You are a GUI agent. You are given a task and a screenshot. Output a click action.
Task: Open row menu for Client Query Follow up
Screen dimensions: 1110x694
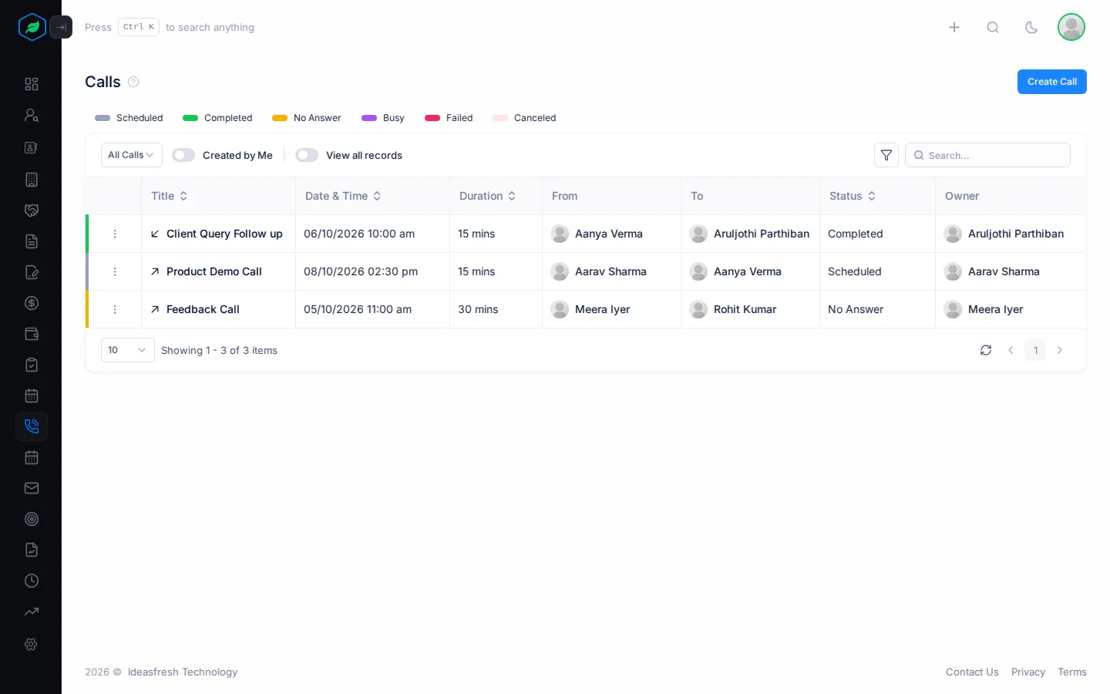115,234
